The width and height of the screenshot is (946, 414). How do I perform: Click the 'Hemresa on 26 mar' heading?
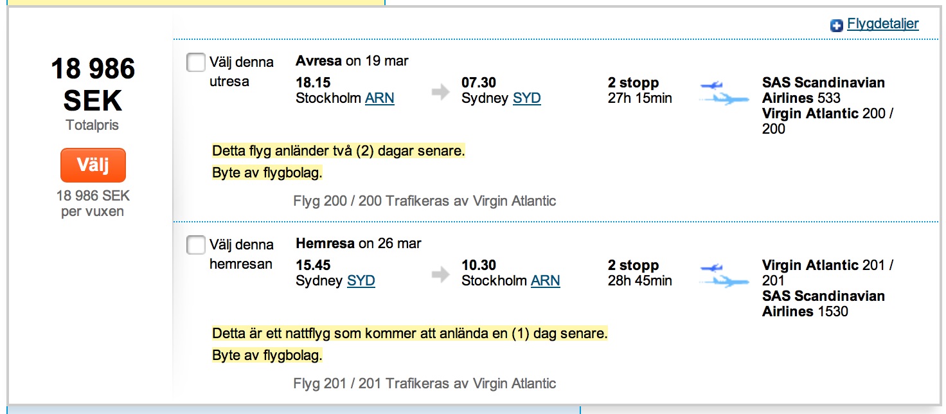(358, 244)
